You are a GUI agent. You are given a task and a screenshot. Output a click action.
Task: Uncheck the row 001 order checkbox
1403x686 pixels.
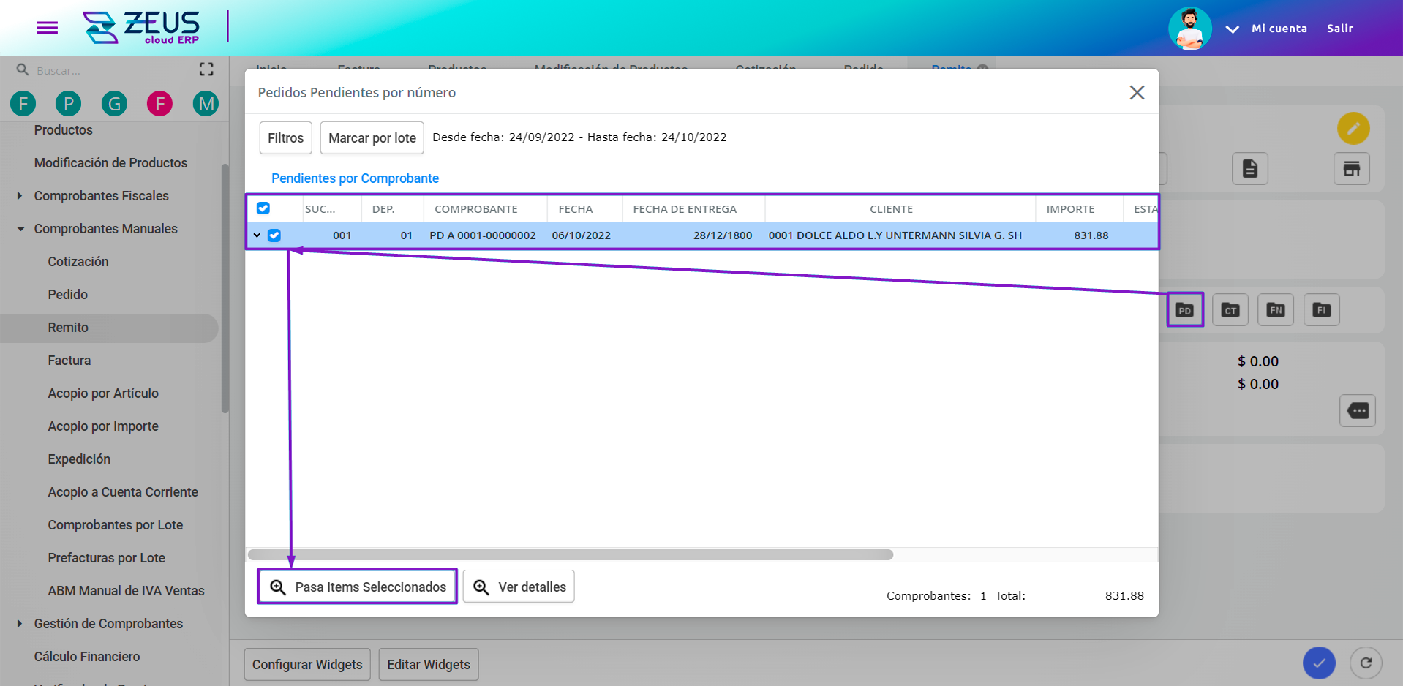[274, 235]
